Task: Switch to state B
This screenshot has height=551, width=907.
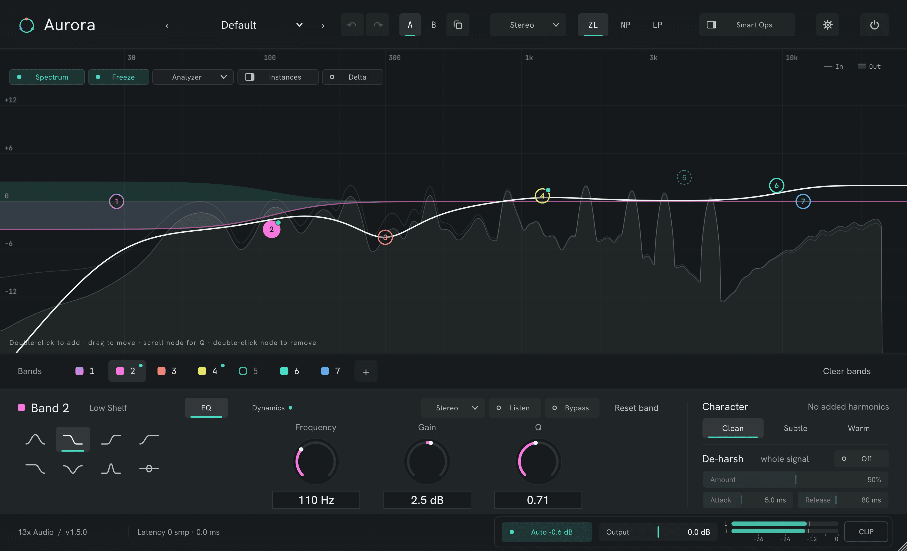Action: coord(433,25)
